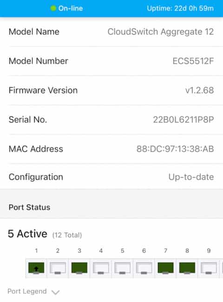Select inactive port 9 icon

209,268
